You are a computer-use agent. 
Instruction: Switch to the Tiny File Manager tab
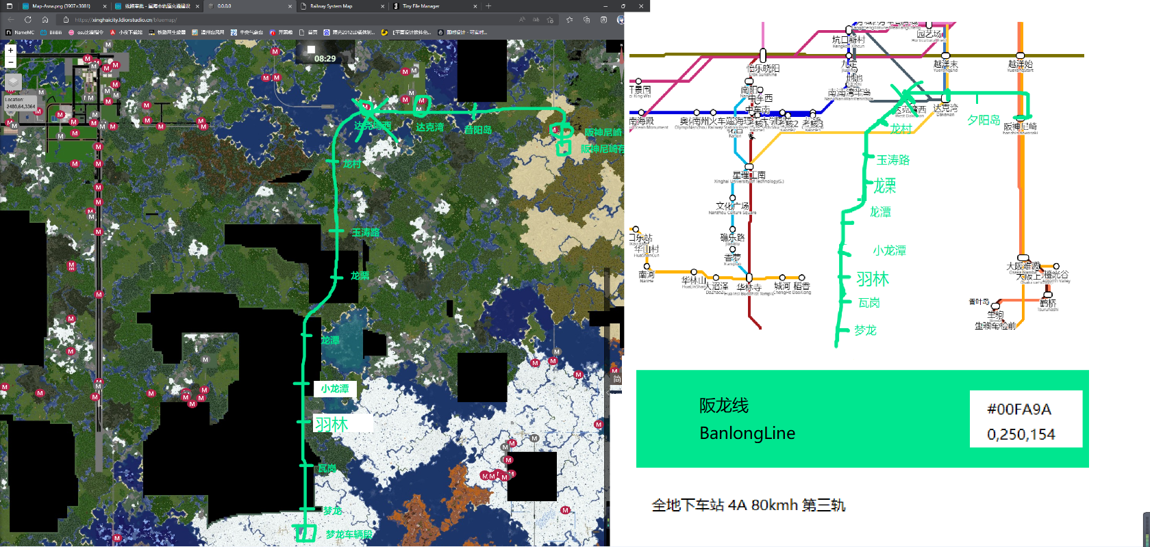(425, 6)
